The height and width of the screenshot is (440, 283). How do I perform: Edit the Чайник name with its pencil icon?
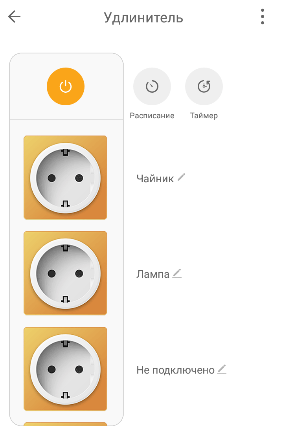click(181, 178)
